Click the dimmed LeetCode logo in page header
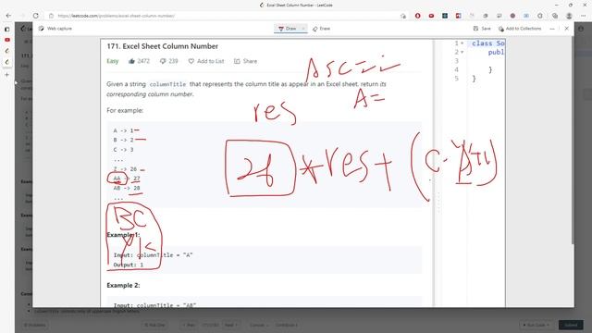592x333 pixels. click(24, 29)
